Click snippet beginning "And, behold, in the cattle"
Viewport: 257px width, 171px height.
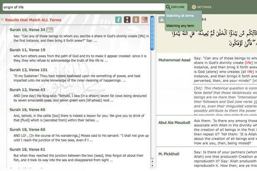coord(79,118)
